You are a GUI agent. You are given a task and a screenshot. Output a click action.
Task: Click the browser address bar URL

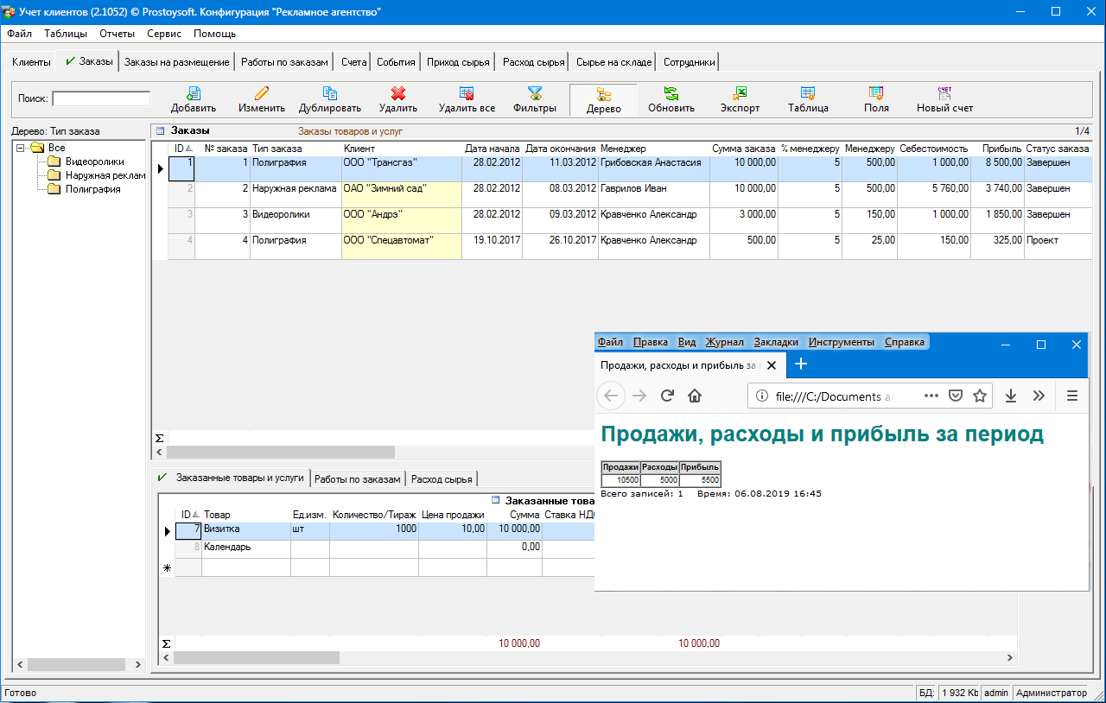pyautogui.click(x=833, y=396)
